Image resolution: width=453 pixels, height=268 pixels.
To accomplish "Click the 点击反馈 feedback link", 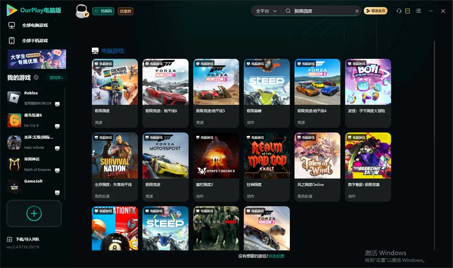I will 276,256.
